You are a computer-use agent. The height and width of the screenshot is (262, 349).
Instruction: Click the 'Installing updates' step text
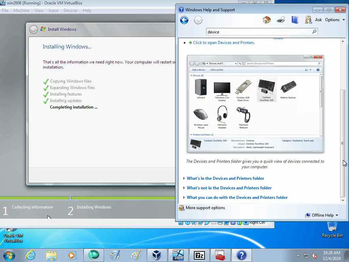coord(66,101)
